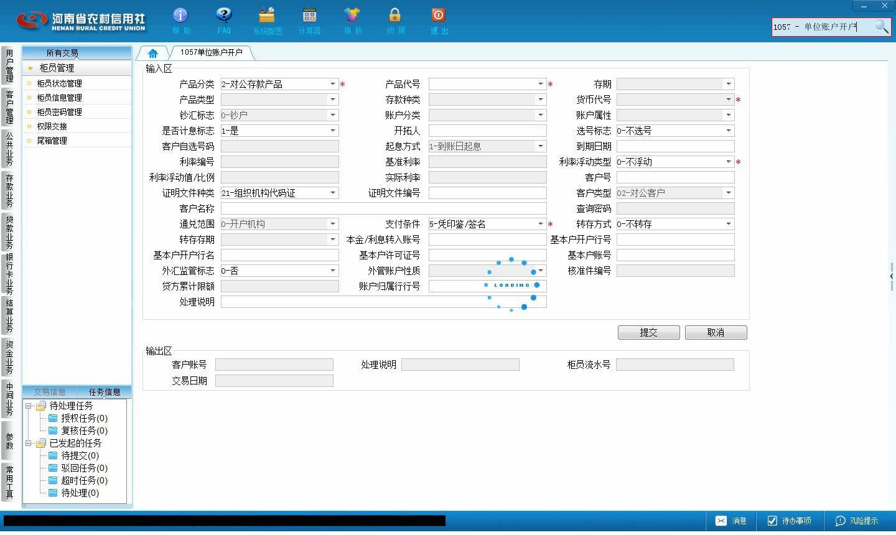Expand the right-edge collapsed panel arrow
This screenshot has height=535, width=896.
(892, 276)
